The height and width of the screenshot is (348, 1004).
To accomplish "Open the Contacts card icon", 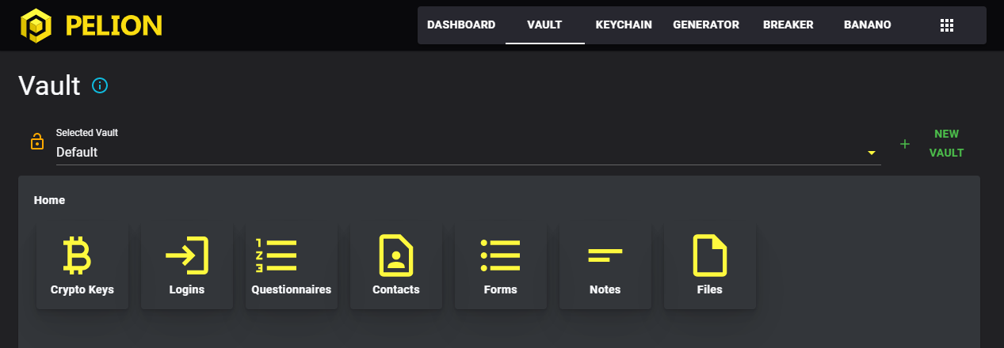I will [x=396, y=255].
